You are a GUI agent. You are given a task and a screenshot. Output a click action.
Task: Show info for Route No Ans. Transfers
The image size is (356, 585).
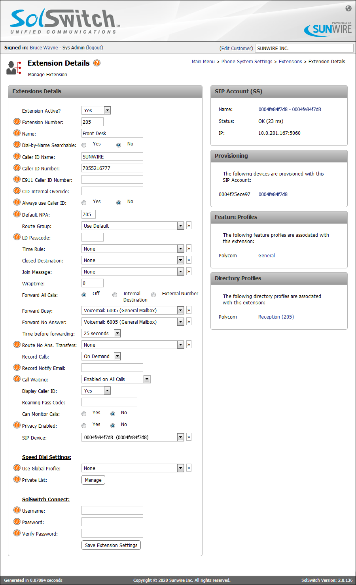pyautogui.click(x=17, y=345)
